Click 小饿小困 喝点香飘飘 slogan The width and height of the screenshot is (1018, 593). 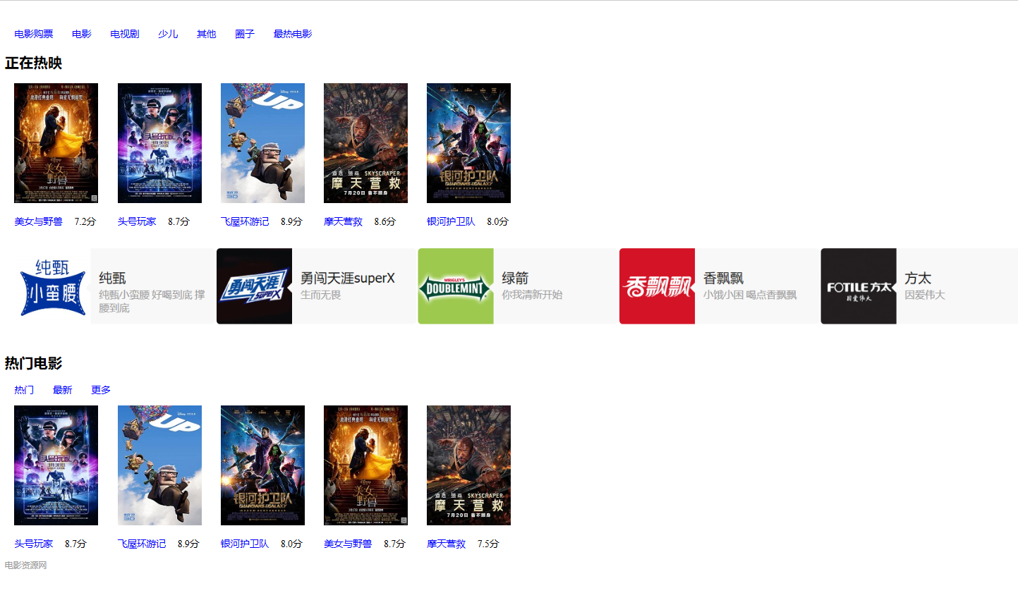pyautogui.click(x=750, y=295)
